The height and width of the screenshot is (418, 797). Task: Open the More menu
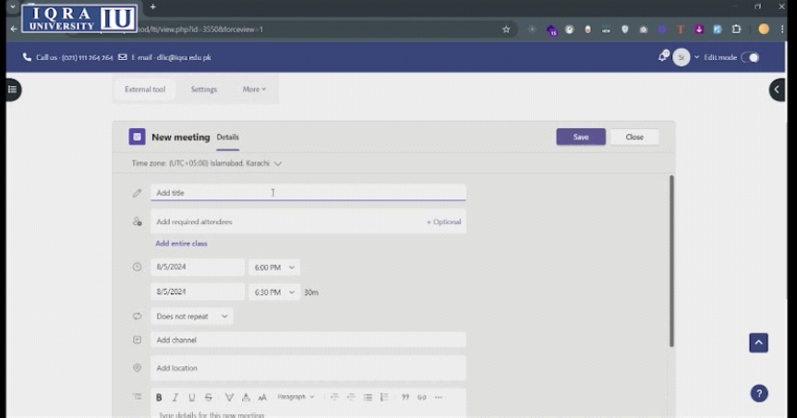pyautogui.click(x=254, y=90)
